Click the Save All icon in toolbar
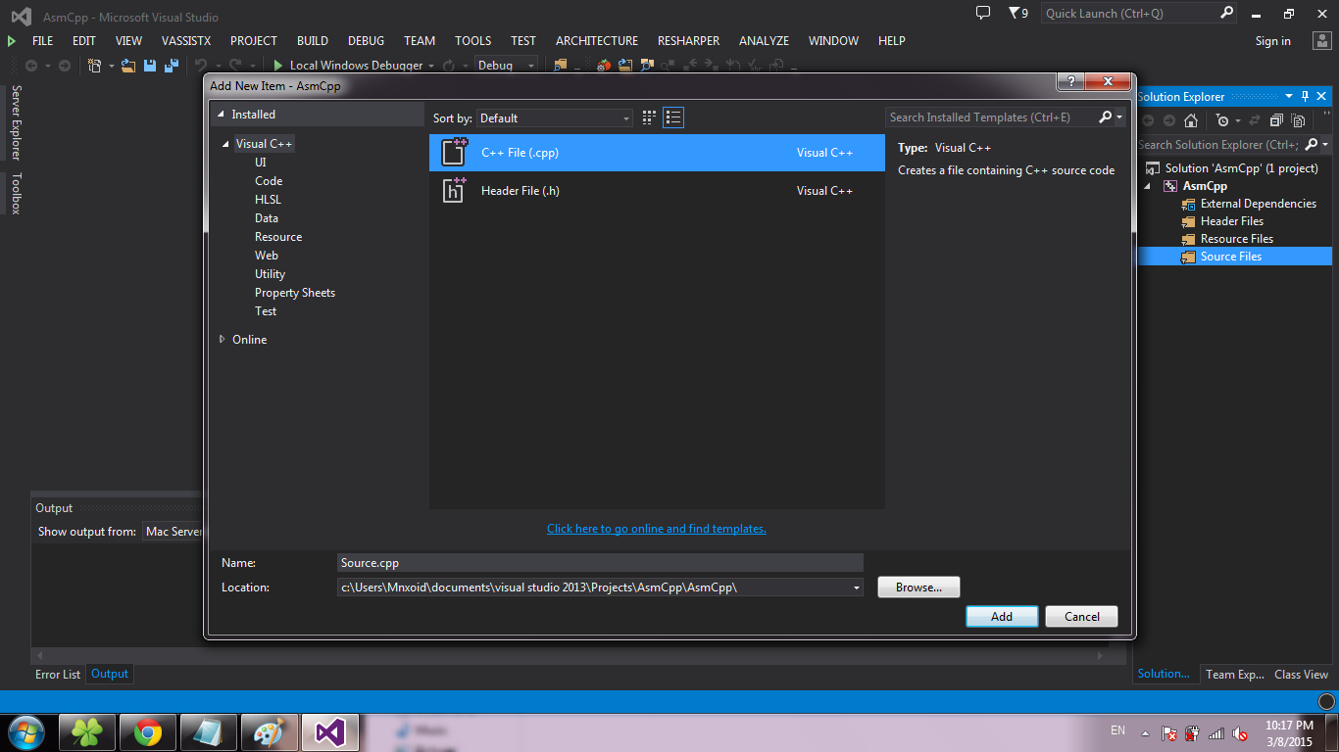Image resolution: width=1339 pixels, height=752 pixels. click(x=171, y=66)
